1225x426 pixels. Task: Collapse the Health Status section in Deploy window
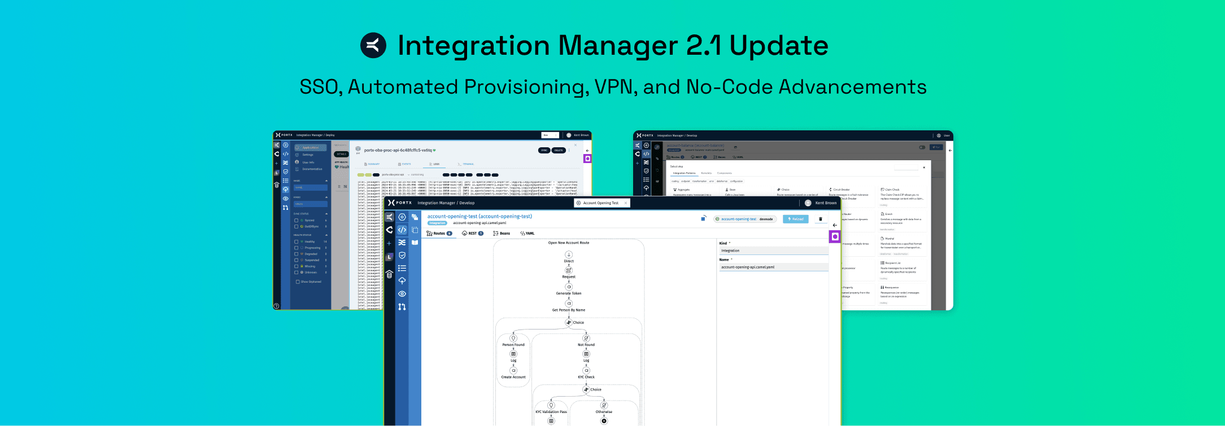coord(326,235)
